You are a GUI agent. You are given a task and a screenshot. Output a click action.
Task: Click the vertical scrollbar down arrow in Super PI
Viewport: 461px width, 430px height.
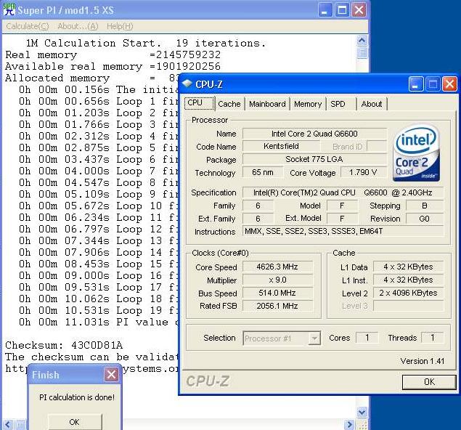362,412
